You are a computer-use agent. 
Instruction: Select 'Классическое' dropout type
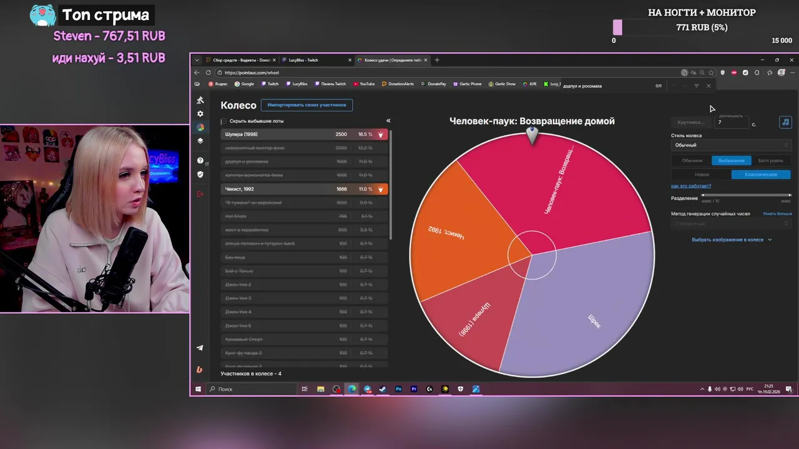(761, 175)
